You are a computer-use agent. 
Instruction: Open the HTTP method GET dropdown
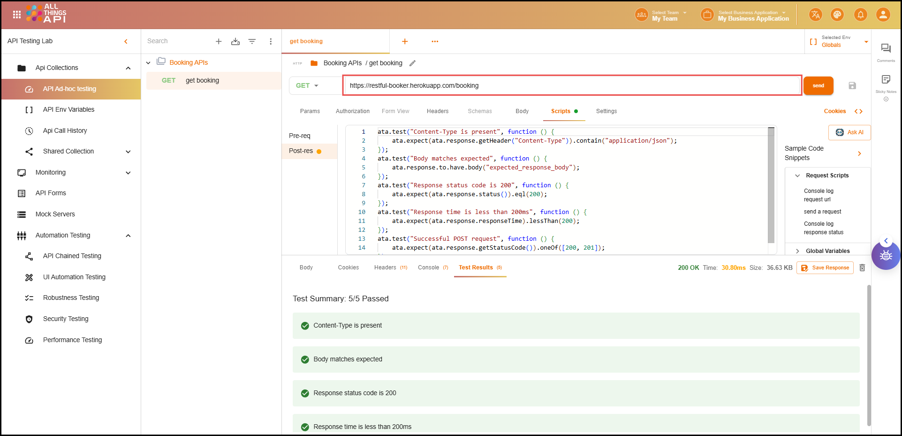click(x=307, y=85)
